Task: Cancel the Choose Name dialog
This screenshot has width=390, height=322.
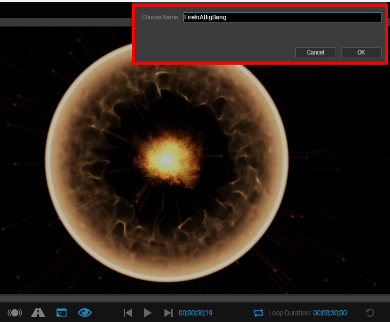Action: 315,52
